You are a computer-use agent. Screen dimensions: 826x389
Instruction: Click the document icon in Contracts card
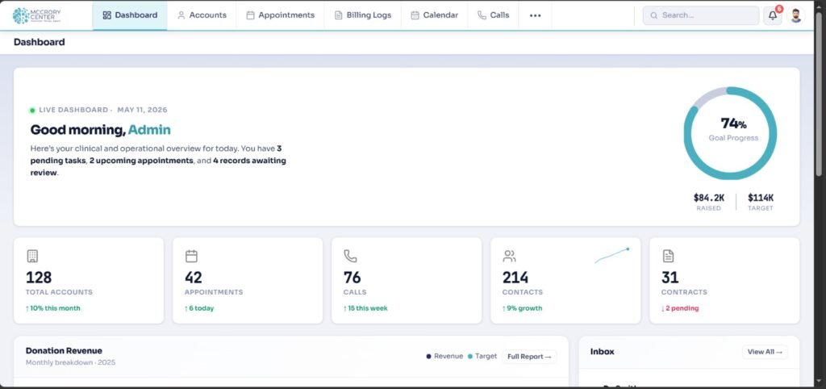click(x=668, y=256)
